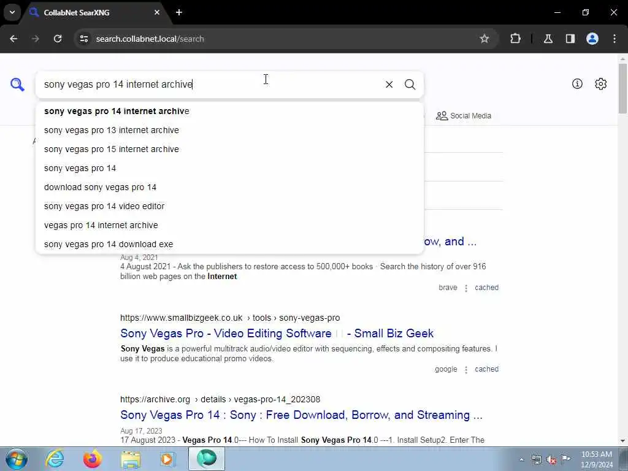Go back with browser back arrow

click(x=13, y=39)
